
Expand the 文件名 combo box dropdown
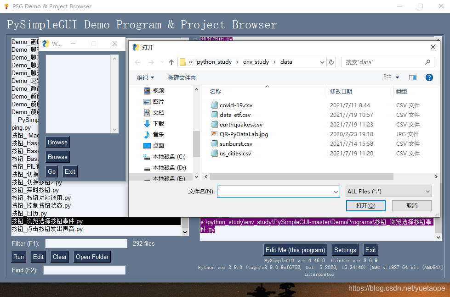[x=336, y=192]
